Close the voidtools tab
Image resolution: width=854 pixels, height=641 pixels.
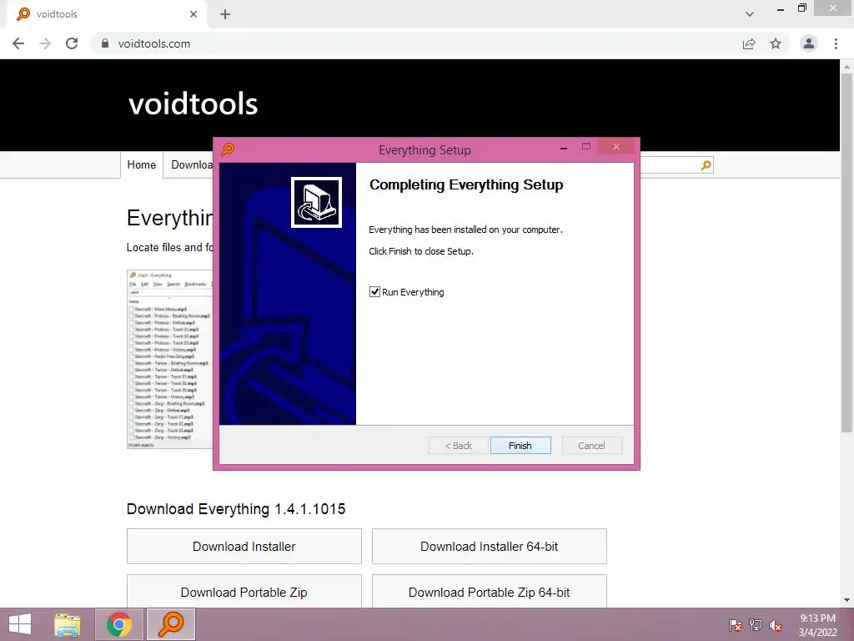pos(193,14)
